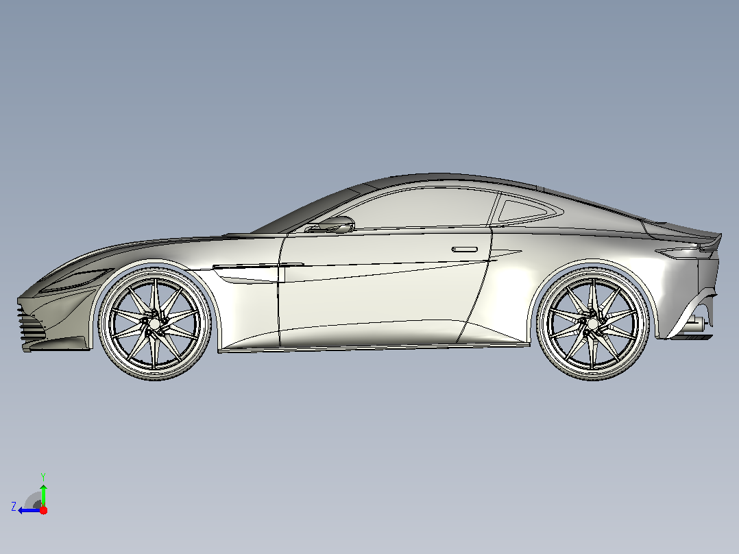Pick the front grille slats
739x554 pixels.
click(31, 323)
